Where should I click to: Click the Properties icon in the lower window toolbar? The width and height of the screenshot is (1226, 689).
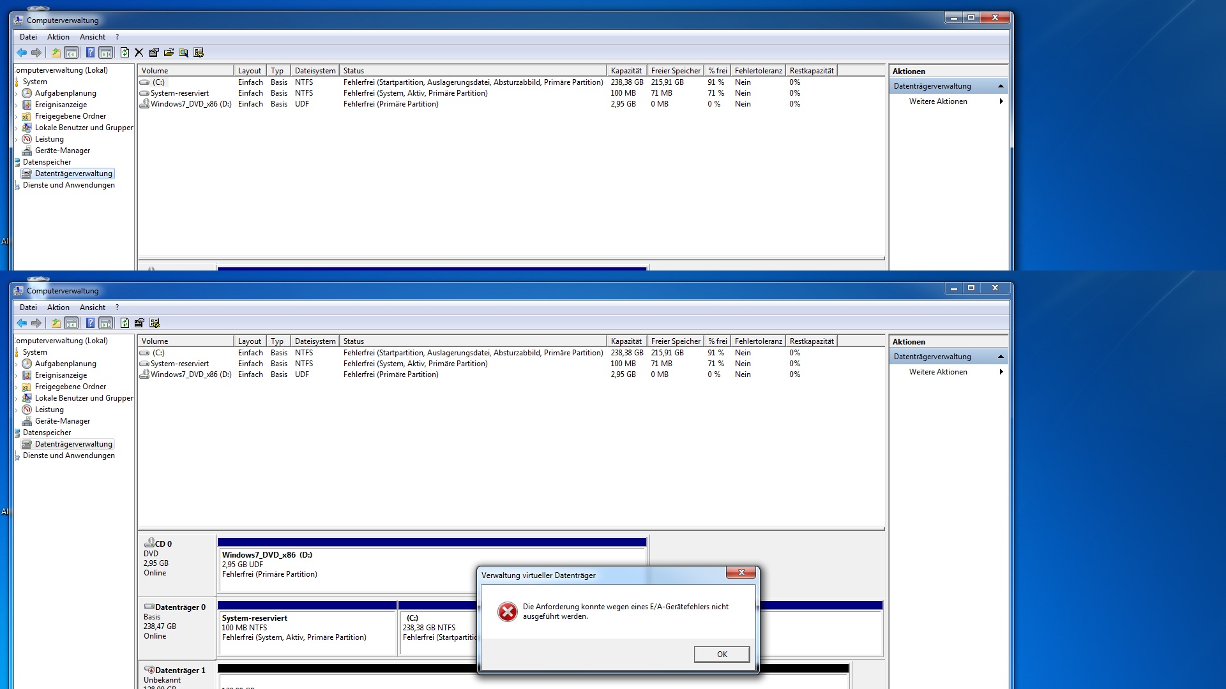tap(139, 323)
